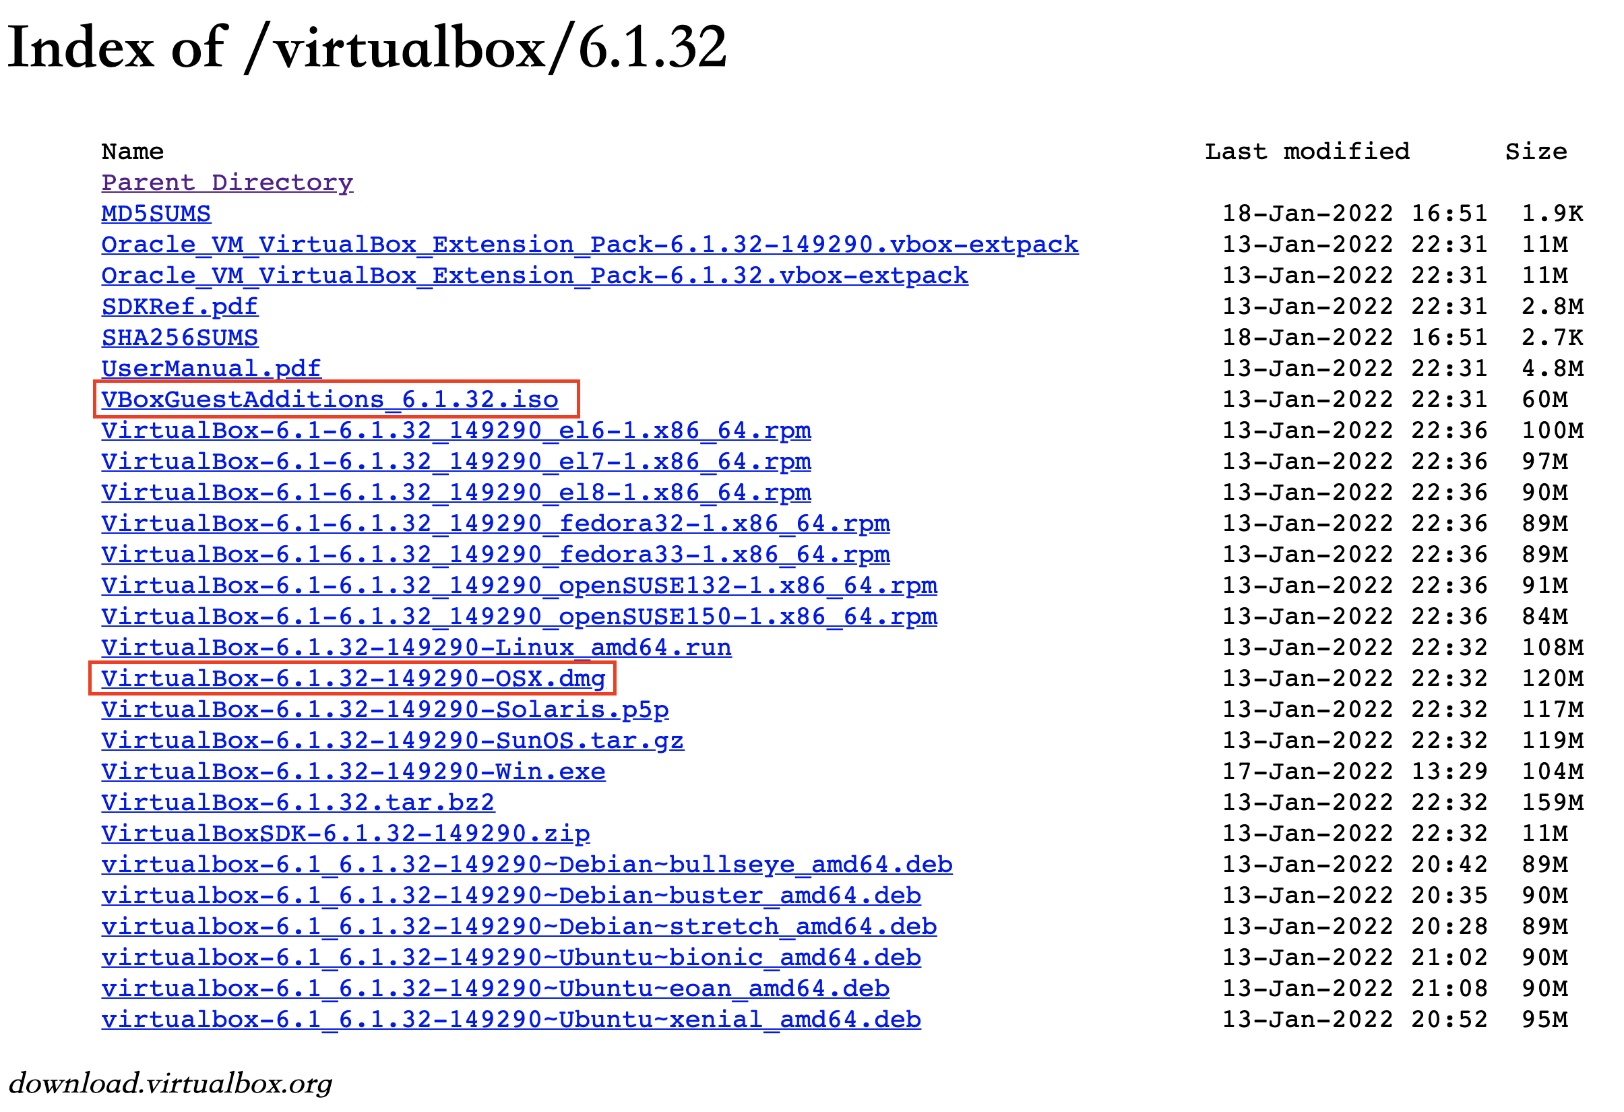Click the Solaris.p5p package link
This screenshot has height=1112, width=1624.
[384, 709]
